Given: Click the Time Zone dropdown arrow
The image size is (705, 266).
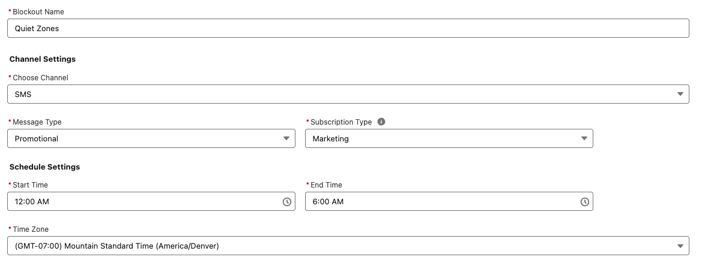Looking at the screenshot, I should click(x=680, y=246).
